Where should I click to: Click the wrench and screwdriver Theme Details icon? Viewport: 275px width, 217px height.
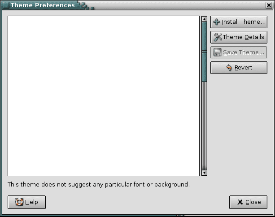[218, 37]
